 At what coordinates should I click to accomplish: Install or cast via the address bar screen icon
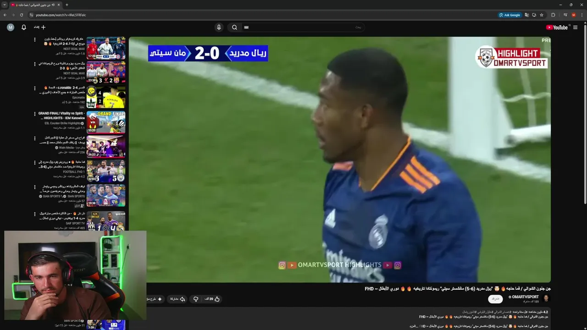click(534, 15)
